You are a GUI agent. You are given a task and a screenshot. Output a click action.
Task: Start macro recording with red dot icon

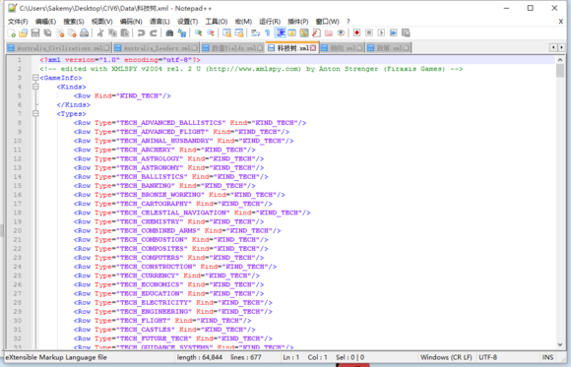356,33
